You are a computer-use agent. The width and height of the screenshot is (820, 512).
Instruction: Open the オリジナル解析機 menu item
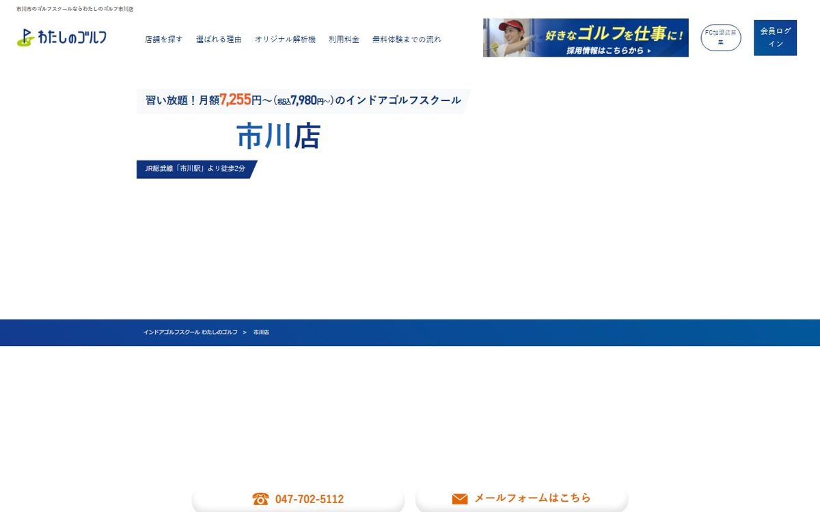coord(285,40)
